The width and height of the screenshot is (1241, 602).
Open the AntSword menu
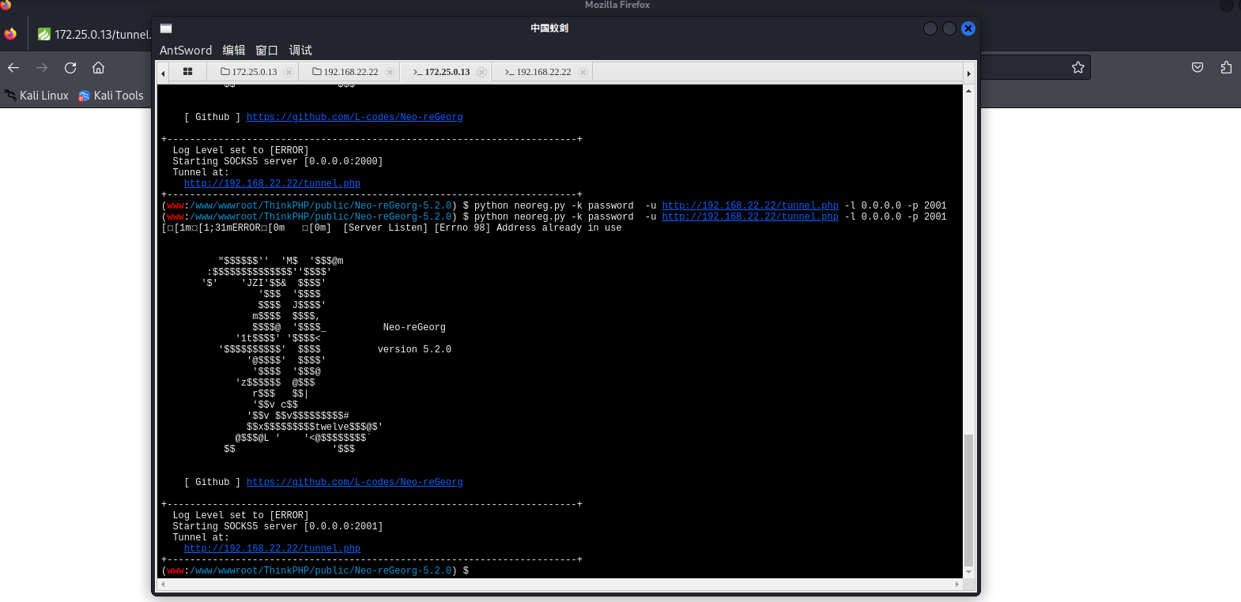click(186, 51)
